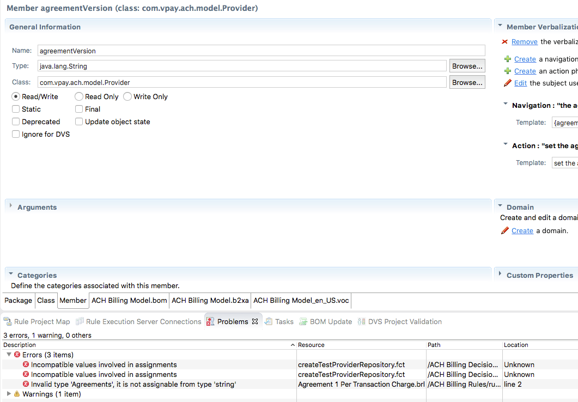Image resolution: width=578 pixels, height=402 pixels.
Task: Collapse the Errors tree in Problems view
Action: 9,353
